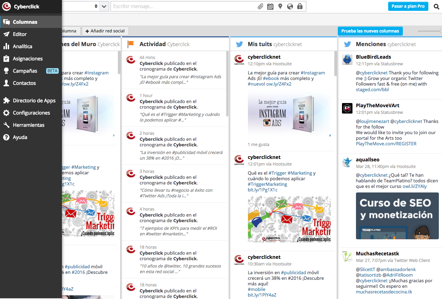Click the attachment paperclip icon
This screenshot has height=299, width=442.
pyautogui.click(x=261, y=6)
